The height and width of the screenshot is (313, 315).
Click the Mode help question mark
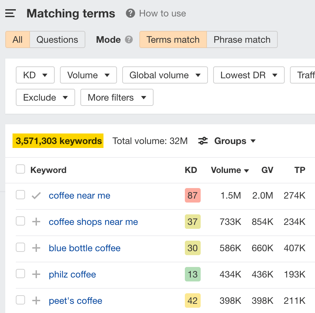pos(129,39)
